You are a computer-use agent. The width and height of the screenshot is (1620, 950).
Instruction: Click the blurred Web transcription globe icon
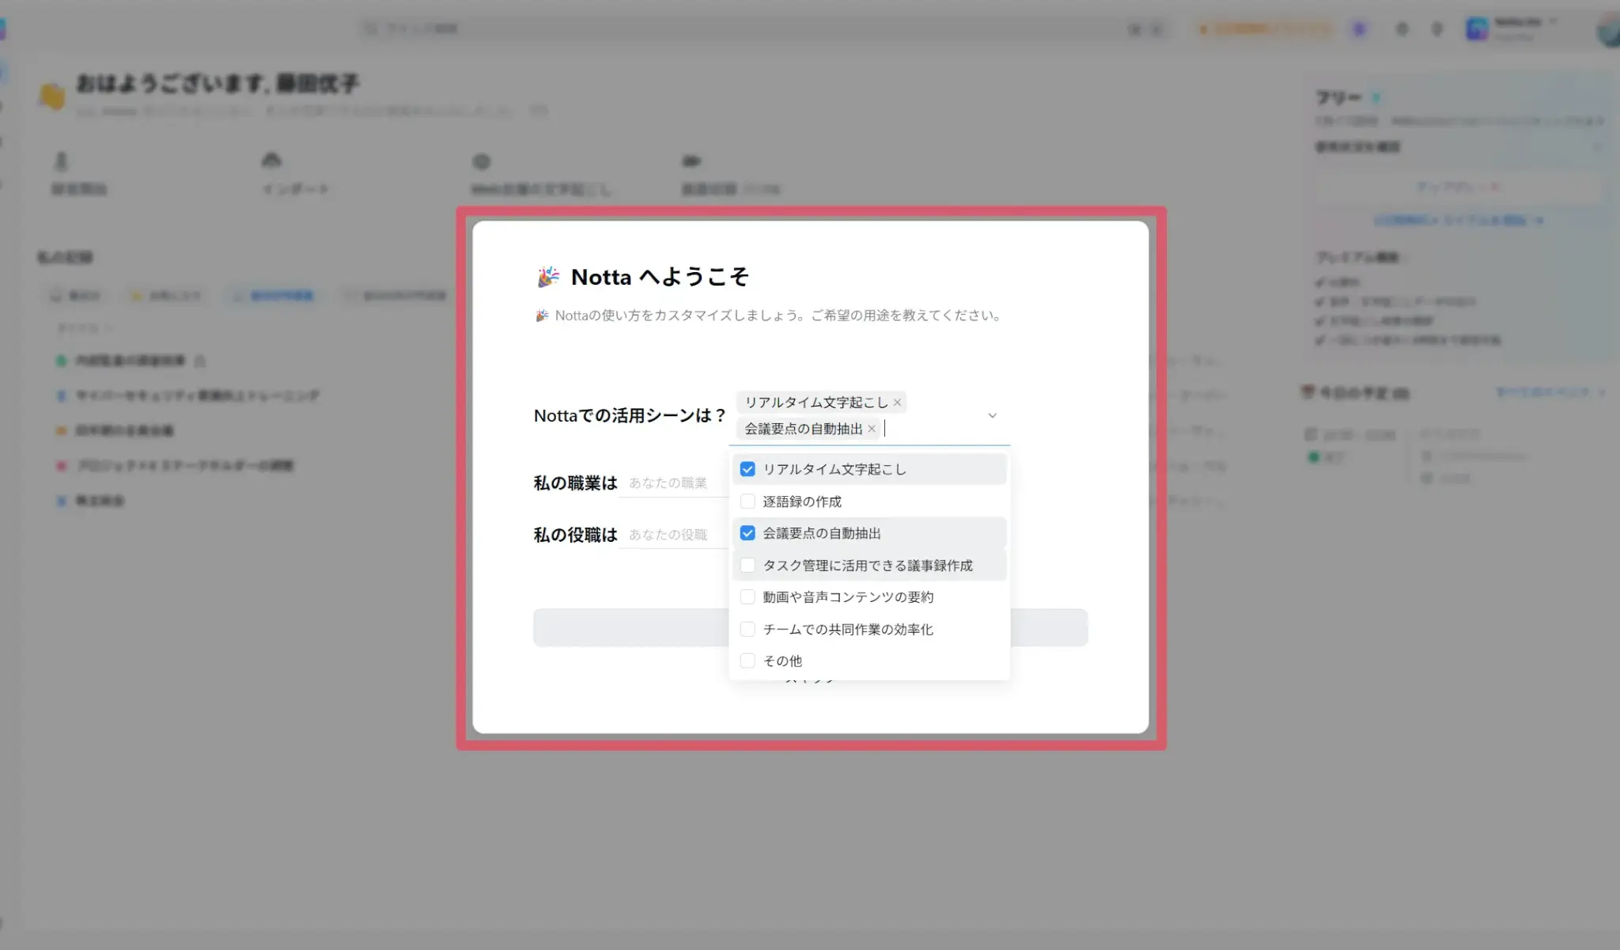[481, 161]
